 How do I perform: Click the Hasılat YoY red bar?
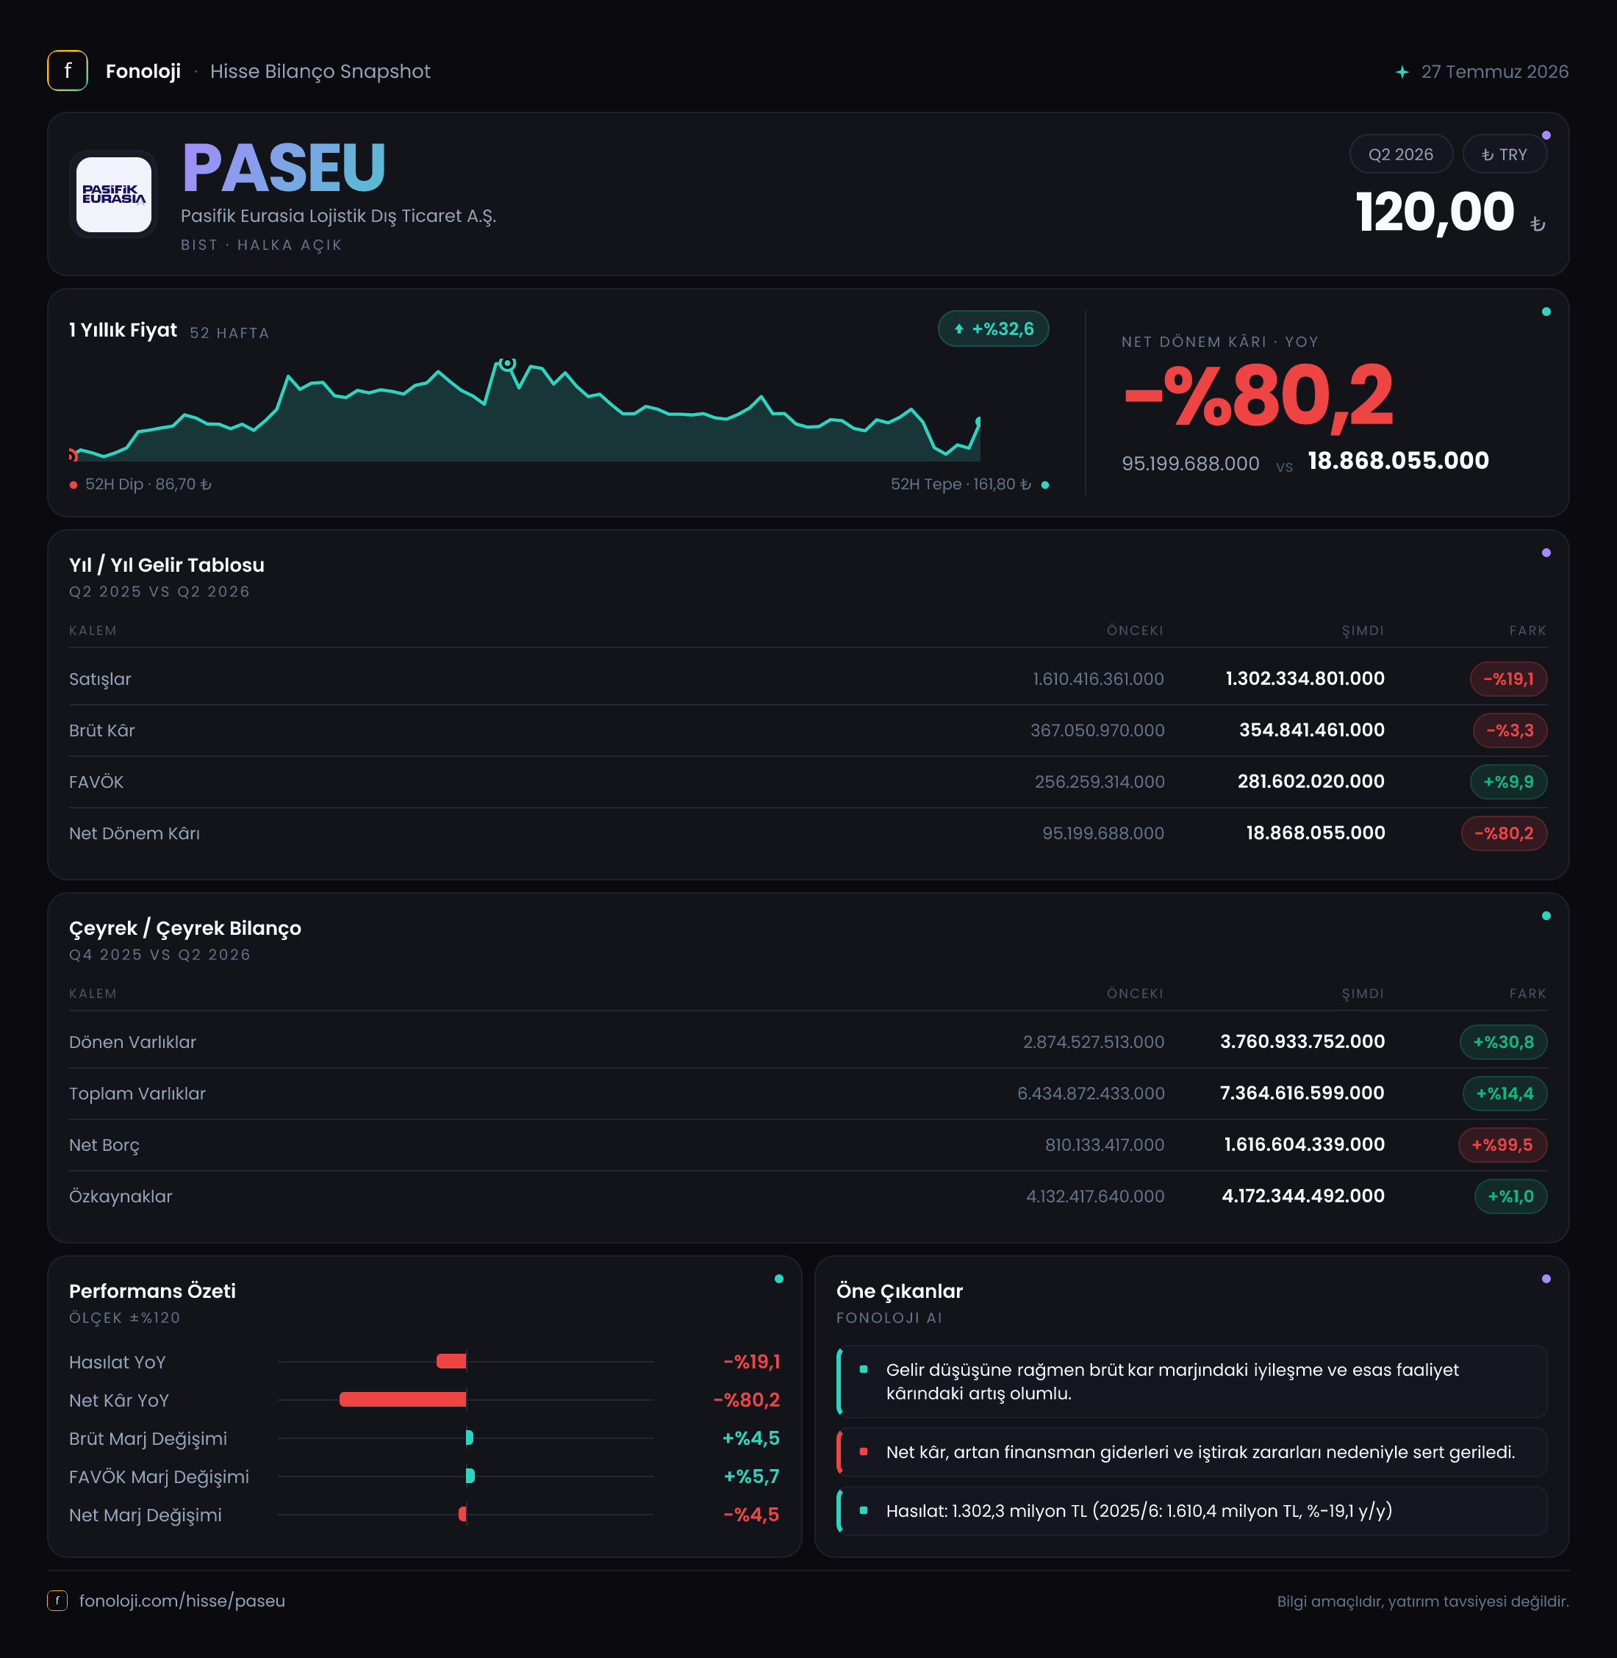coord(451,1362)
